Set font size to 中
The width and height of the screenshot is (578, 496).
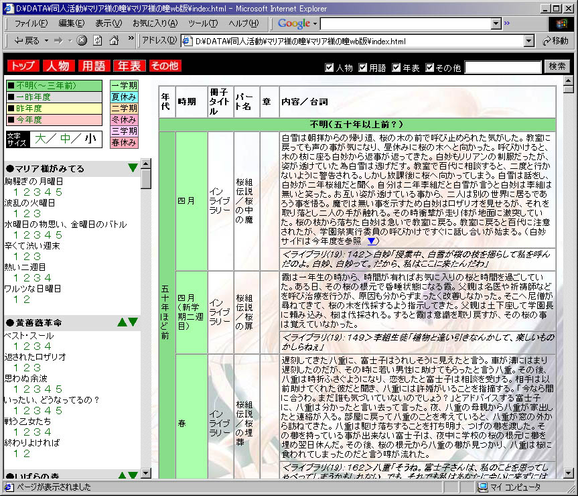tap(66, 139)
